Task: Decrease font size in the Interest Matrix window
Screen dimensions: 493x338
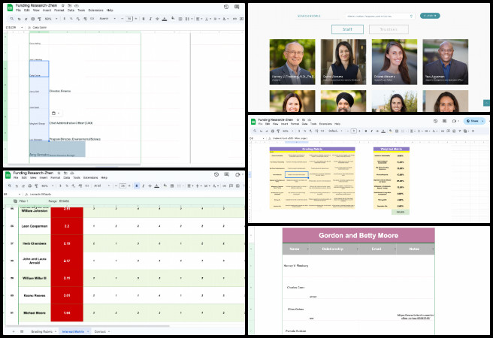Action: point(116,186)
